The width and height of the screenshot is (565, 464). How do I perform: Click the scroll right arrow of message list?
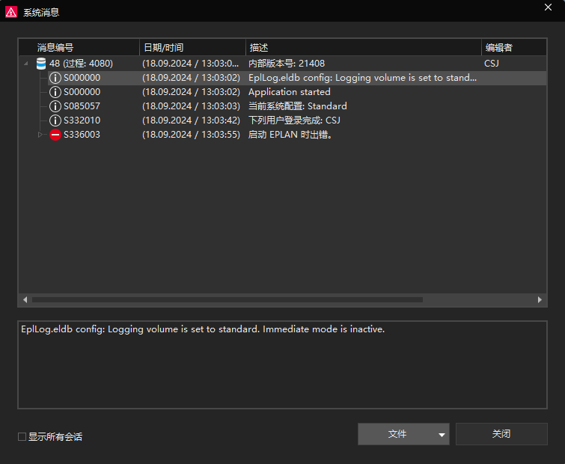click(540, 299)
